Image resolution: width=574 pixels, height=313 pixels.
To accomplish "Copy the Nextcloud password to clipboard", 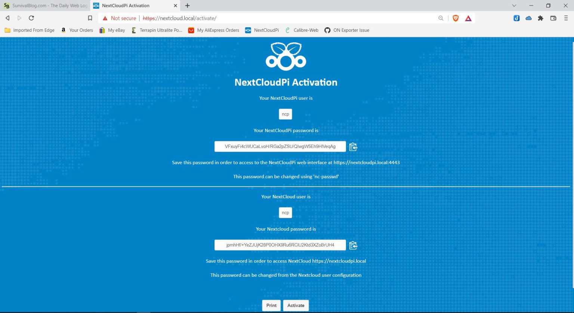I will pyautogui.click(x=353, y=245).
